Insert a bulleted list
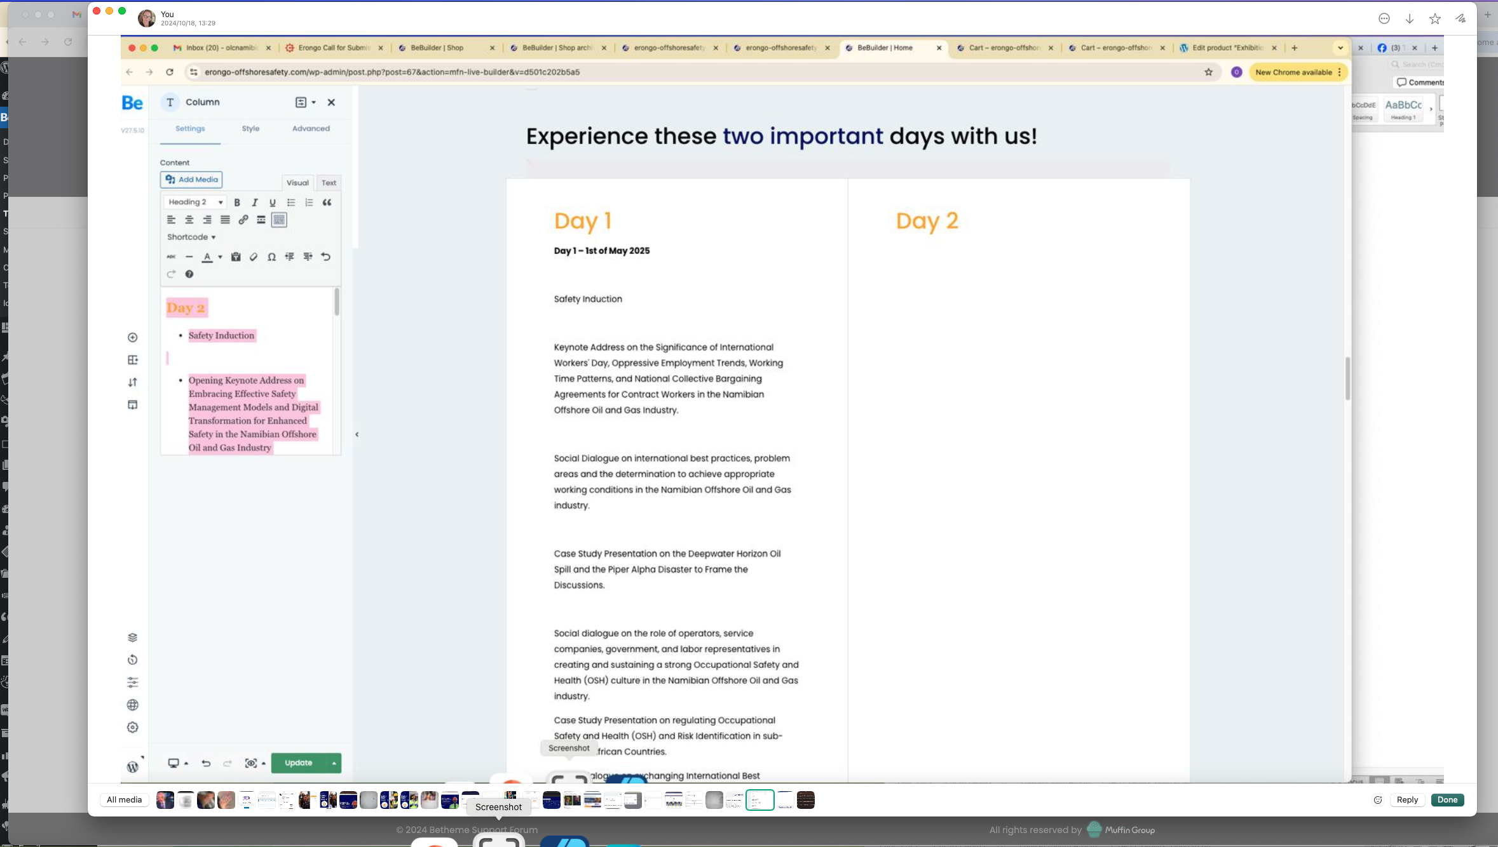Viewport: 1498px width, 847px height. pos(291,203)
